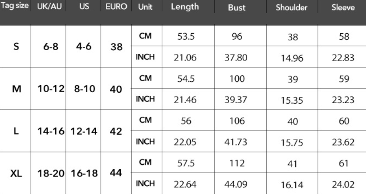Click the Bust column header
The width and height of the screenshot is (366, 194).
[x=237, y=8]
